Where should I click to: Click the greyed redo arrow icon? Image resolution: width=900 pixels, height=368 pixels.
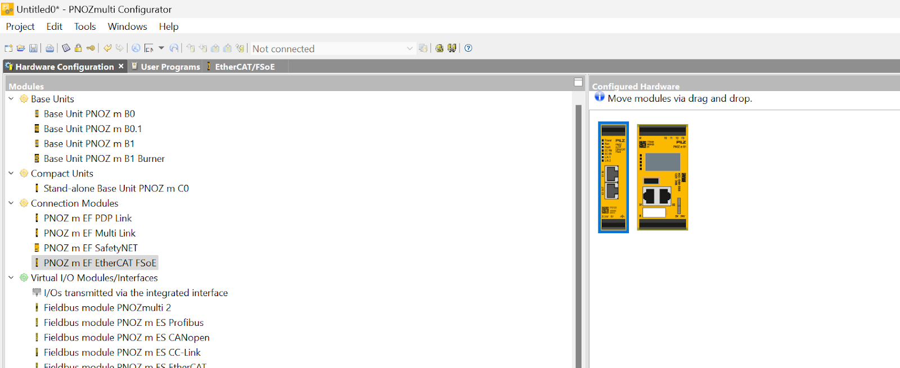(x=120, y=48)
